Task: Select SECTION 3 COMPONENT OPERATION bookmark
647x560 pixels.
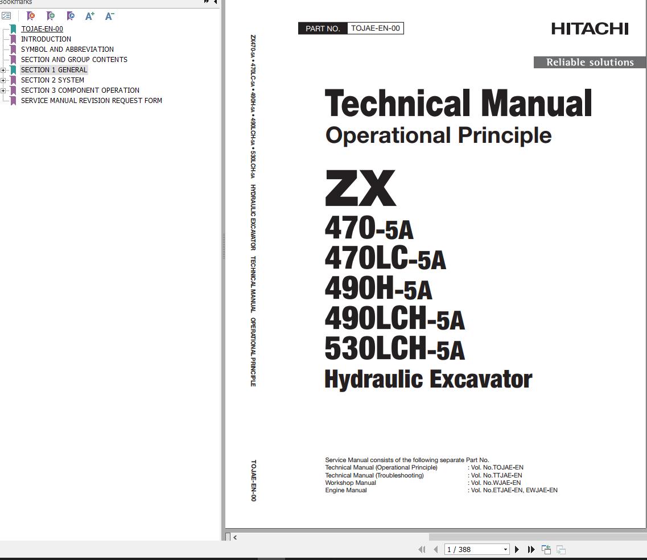Action: (x=80, y=90)
